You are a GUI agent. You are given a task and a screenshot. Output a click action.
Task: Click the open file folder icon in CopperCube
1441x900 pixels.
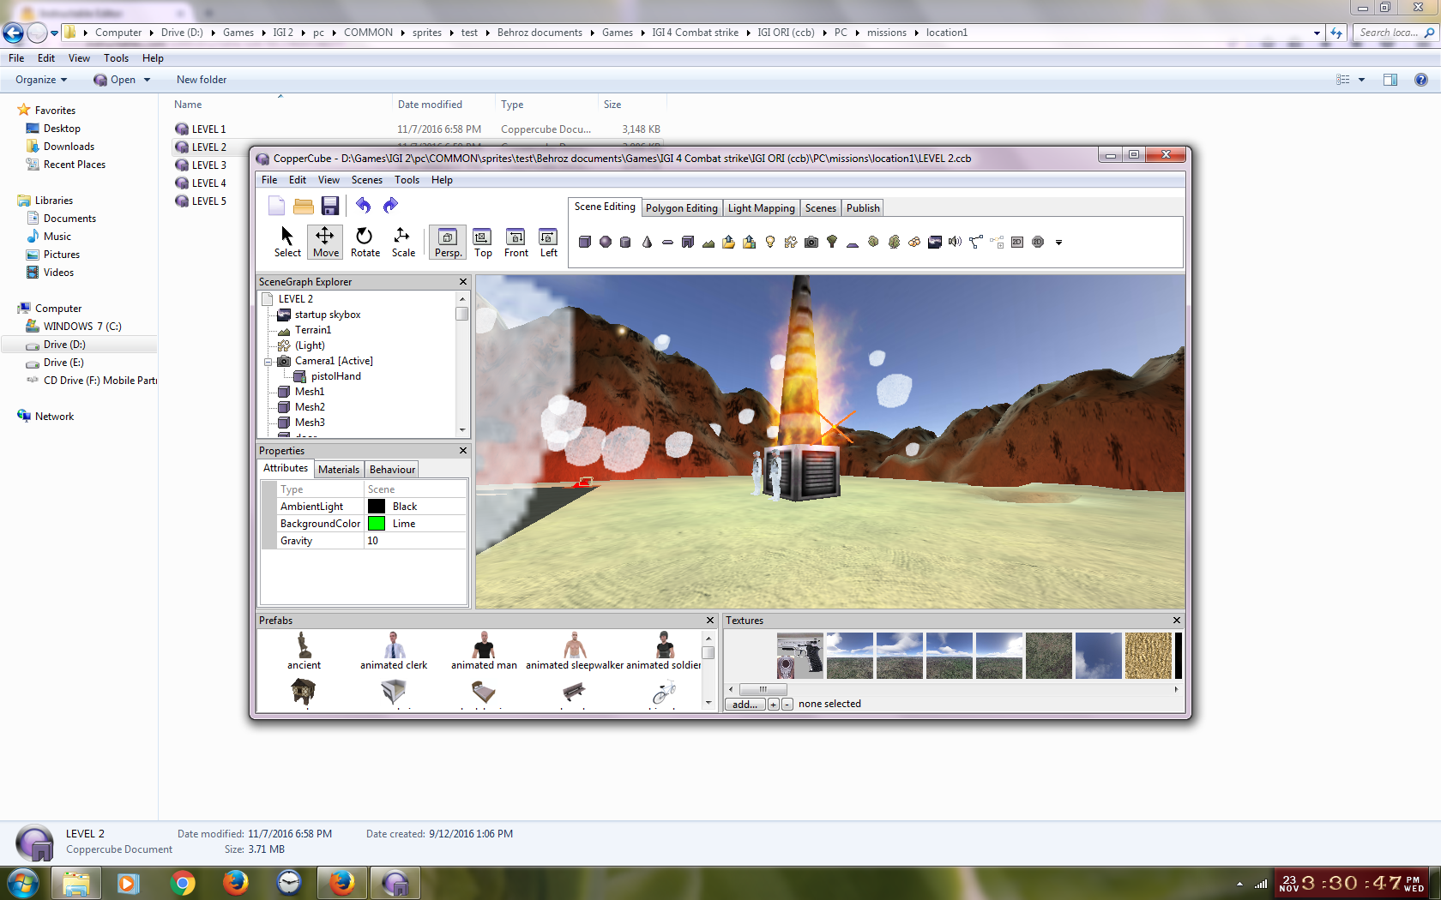303,206
